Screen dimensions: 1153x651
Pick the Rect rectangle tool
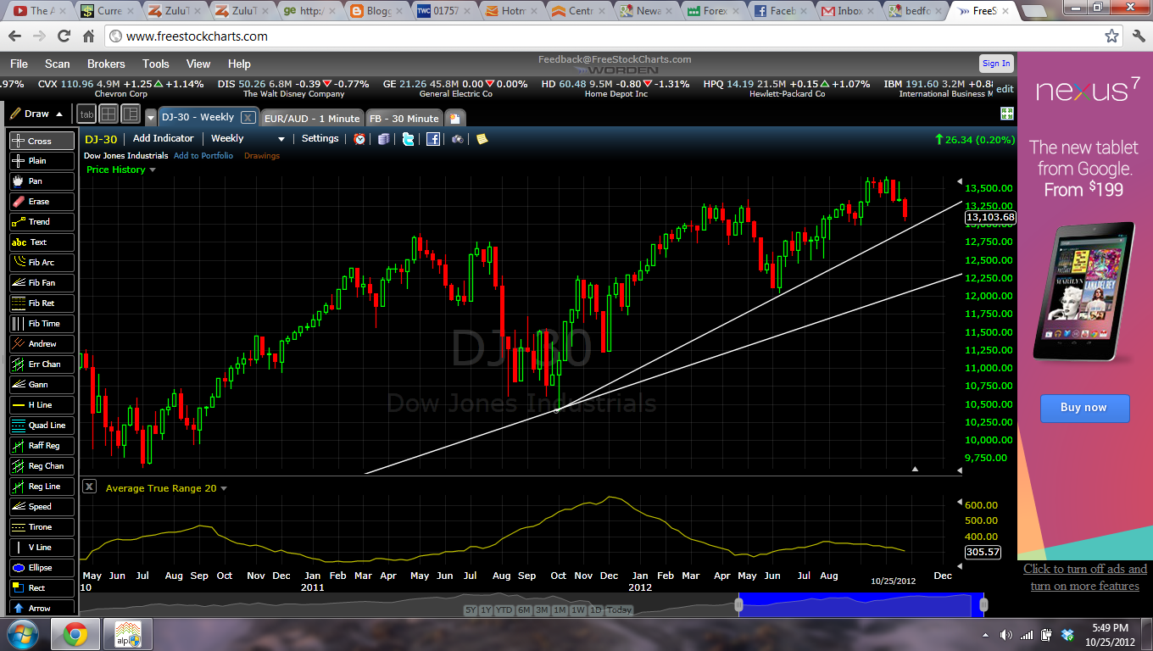[x=42, y=588]
